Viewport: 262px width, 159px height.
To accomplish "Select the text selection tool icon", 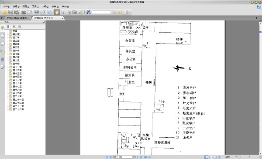I will coord(69,12).
